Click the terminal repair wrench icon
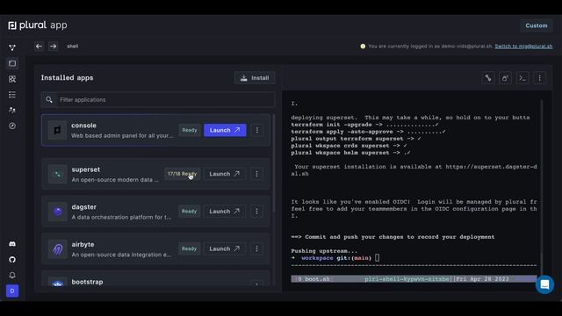562x316 pixels. click(488, 78)
